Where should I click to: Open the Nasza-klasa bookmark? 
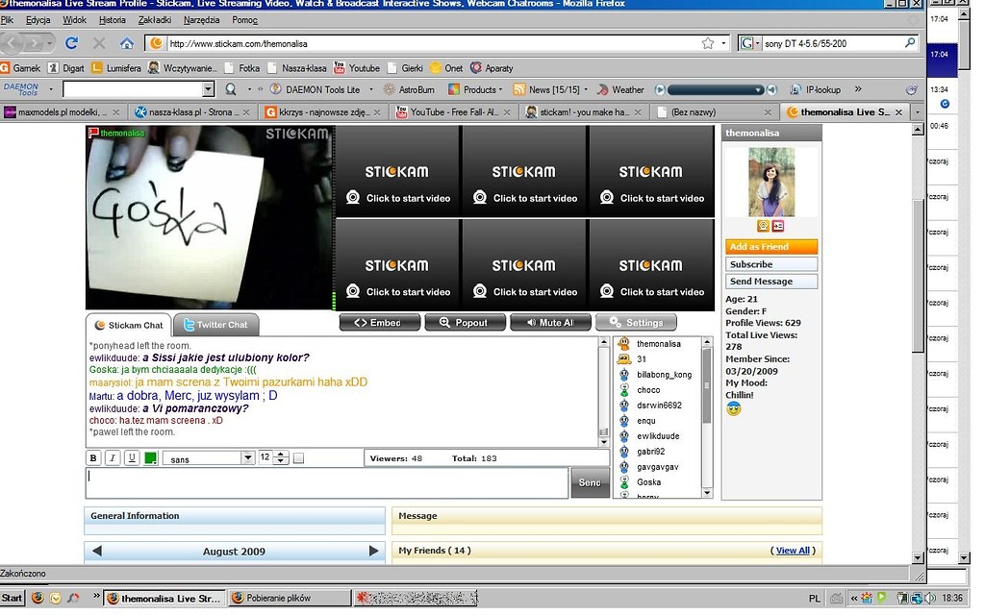point(296,68)
